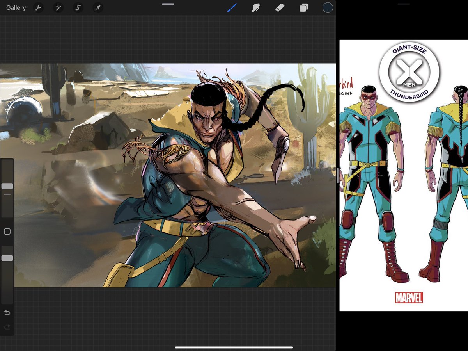Tap the multitasking handle above reference image

[404, 4]
